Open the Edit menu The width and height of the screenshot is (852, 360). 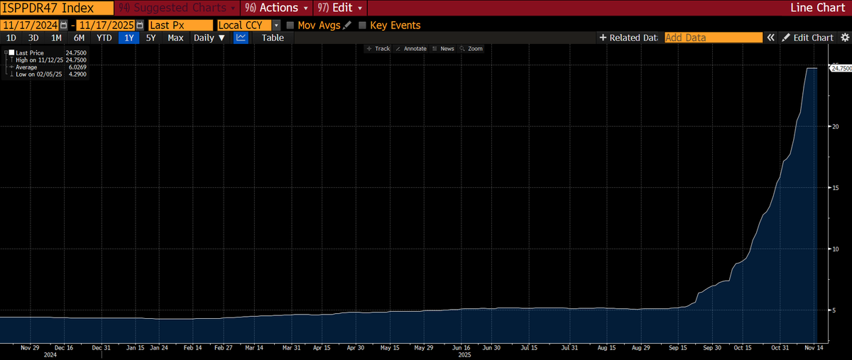(x=341, y=9)
